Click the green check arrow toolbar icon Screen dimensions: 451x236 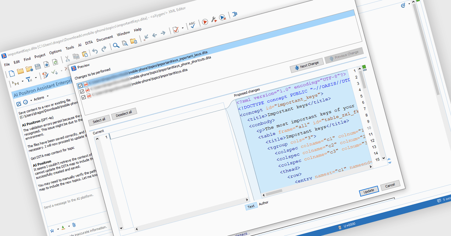pos(55,72)
